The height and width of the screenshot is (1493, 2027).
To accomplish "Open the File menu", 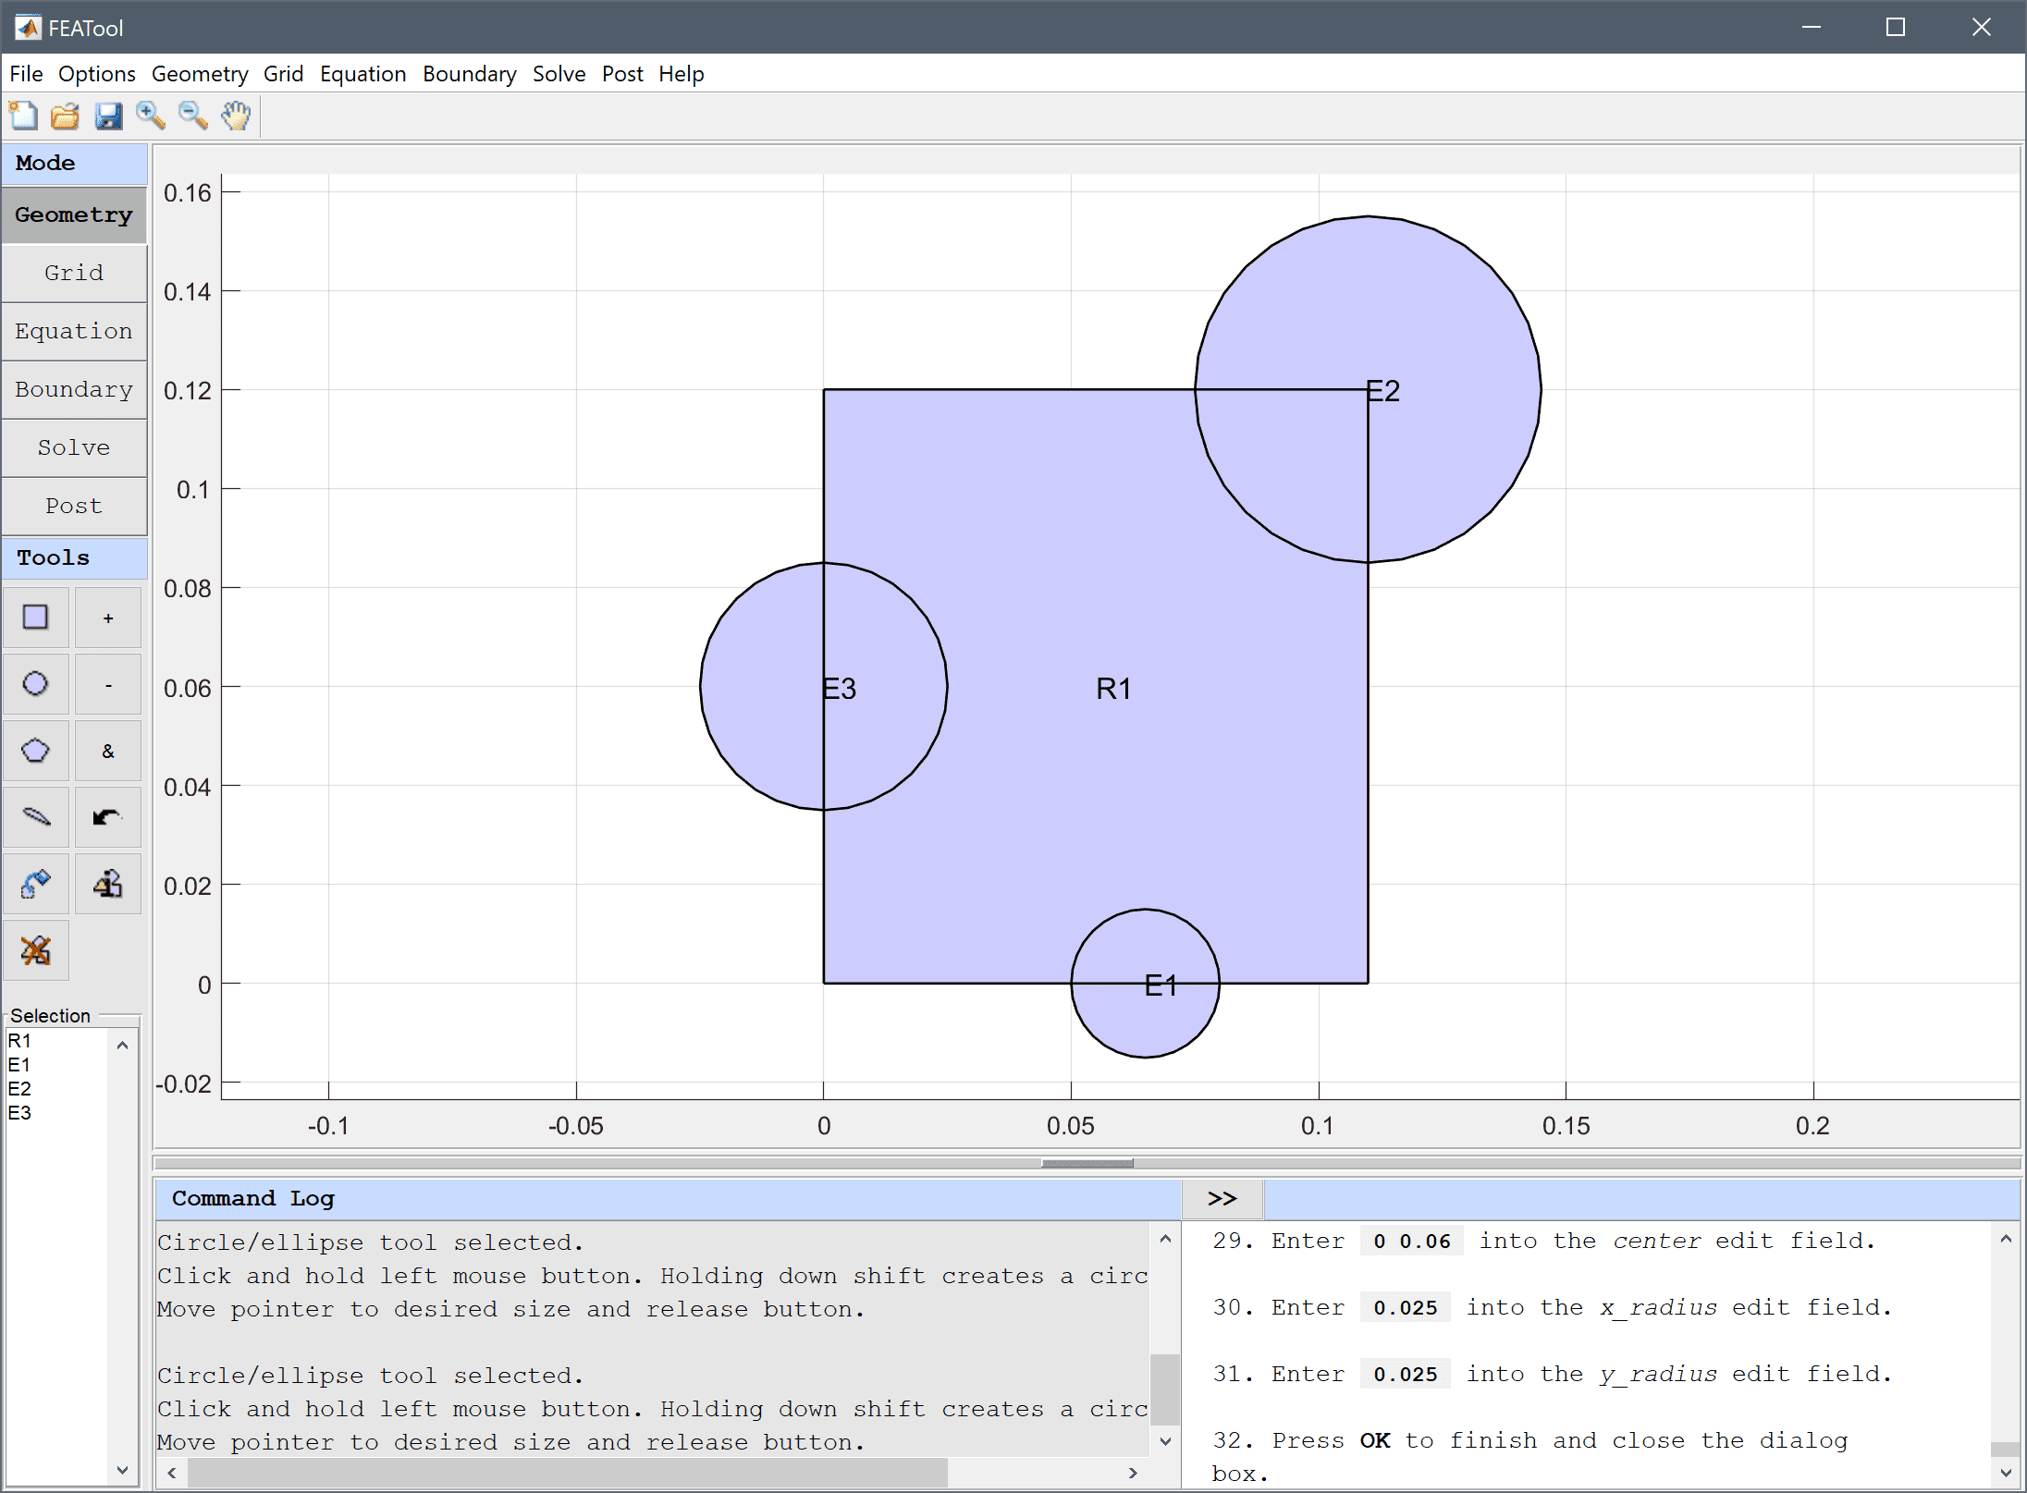I will tap(26, 73).
